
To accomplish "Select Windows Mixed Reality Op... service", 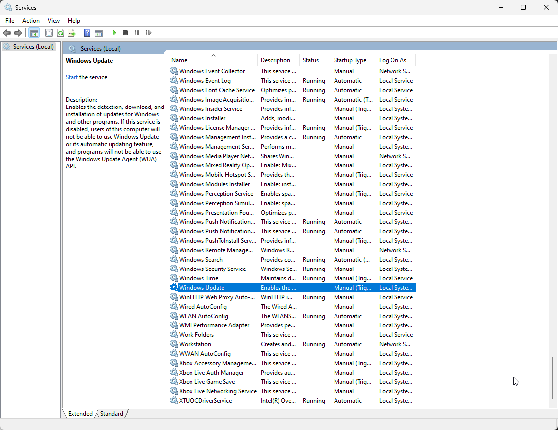I will pyautogui.click(x=293, y=165).
